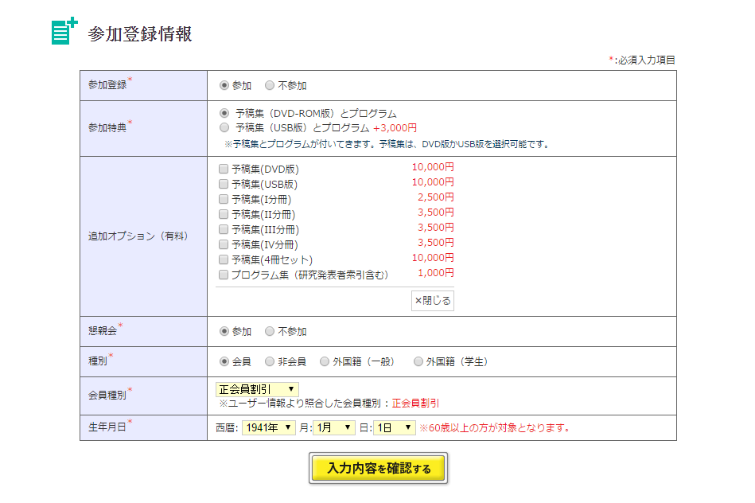Select the 予稿集(IV分冊) checkbox

(x=224, y=244)
